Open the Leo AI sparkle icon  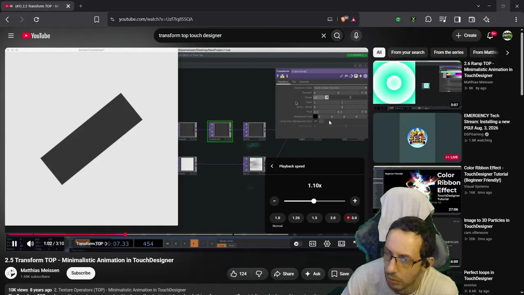(486, 19)
